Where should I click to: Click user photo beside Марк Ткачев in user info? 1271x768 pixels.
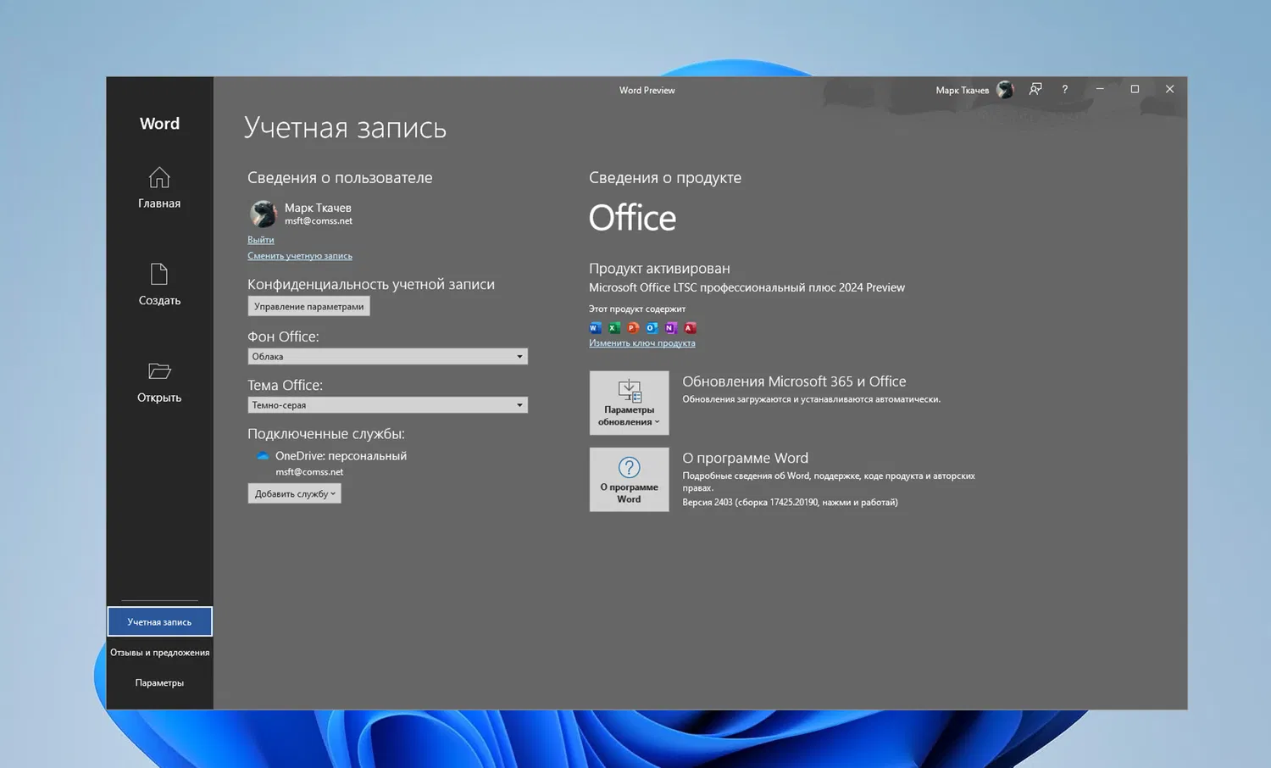click(x=264, y=214)
